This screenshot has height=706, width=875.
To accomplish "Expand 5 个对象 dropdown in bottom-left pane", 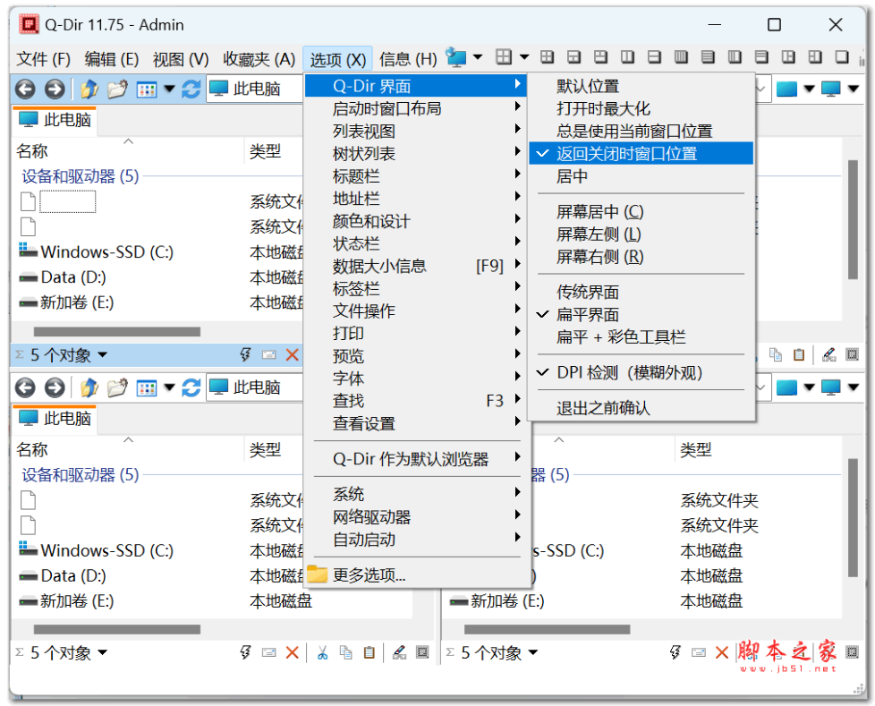I will [103, 652].
